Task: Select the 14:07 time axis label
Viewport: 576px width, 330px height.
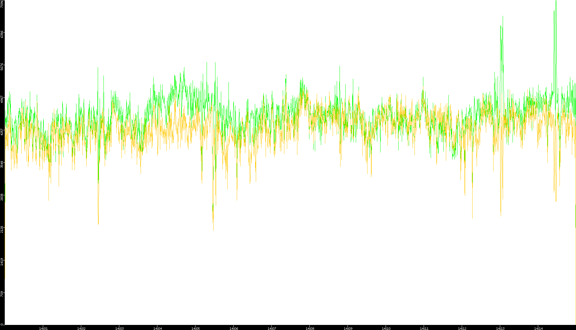Action: point(272,328)
